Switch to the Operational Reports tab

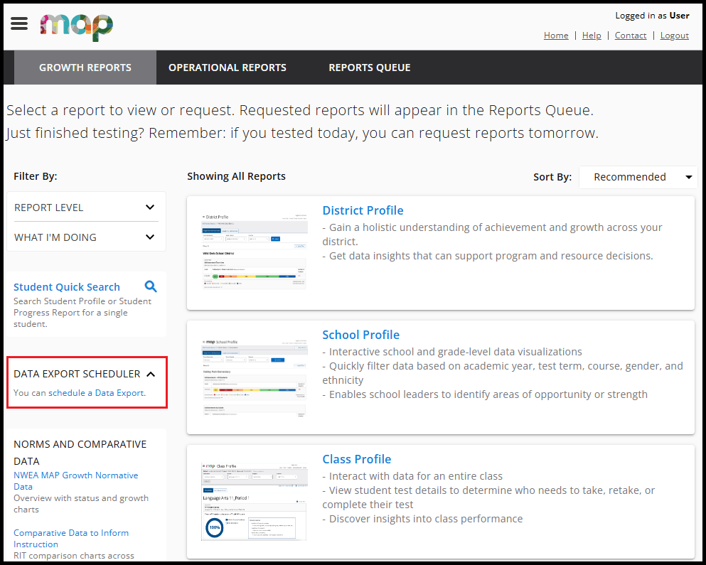click(228, 68)
